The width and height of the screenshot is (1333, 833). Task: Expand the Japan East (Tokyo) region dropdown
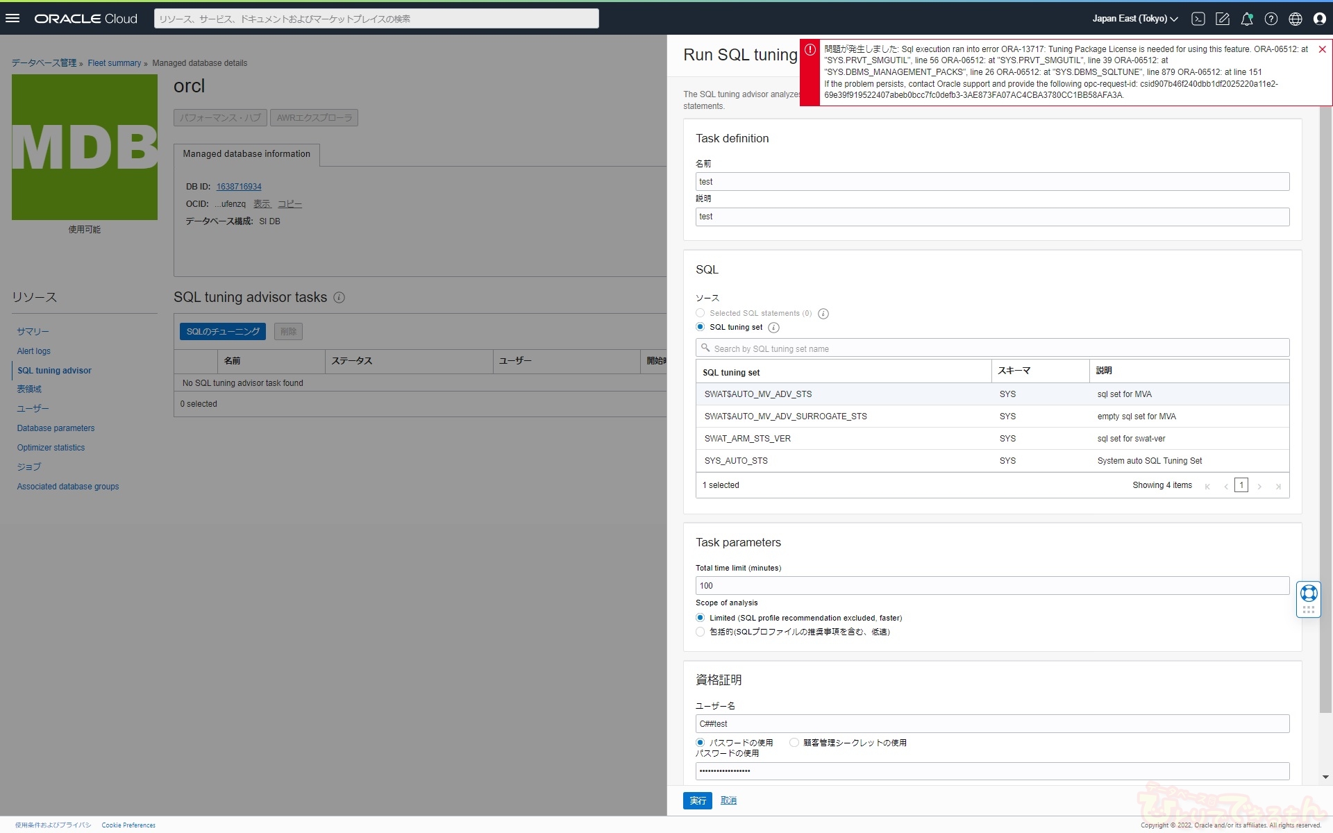(1135, 19)
